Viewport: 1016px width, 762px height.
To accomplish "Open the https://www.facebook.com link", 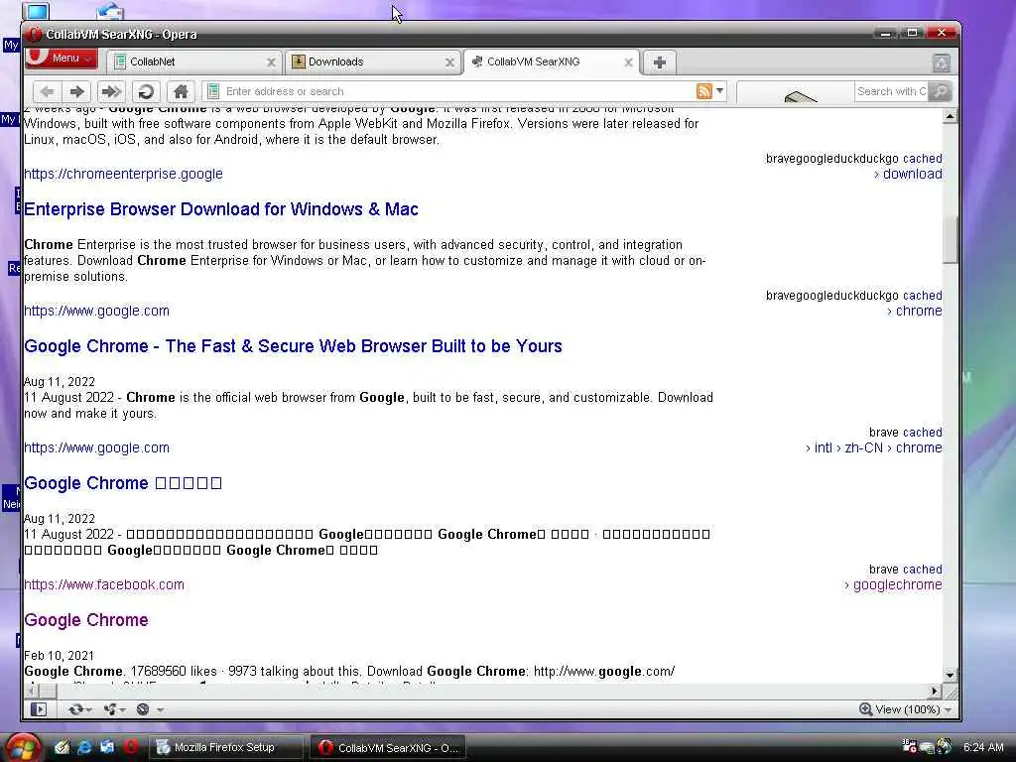I will [x=103, y=584].
